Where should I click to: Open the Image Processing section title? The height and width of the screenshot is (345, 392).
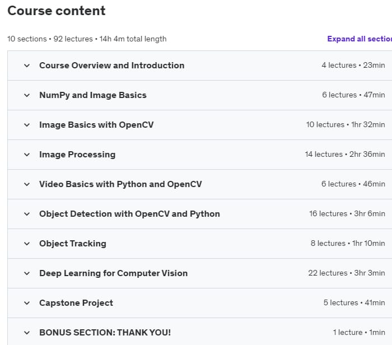[x=77, y=155]
